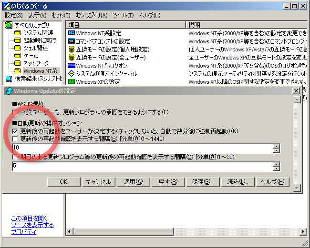Viewport: 310px width, 248px height.
Task: Uncheck 更新後の再起動をユーザーが決定する
Action: (15, 131)
